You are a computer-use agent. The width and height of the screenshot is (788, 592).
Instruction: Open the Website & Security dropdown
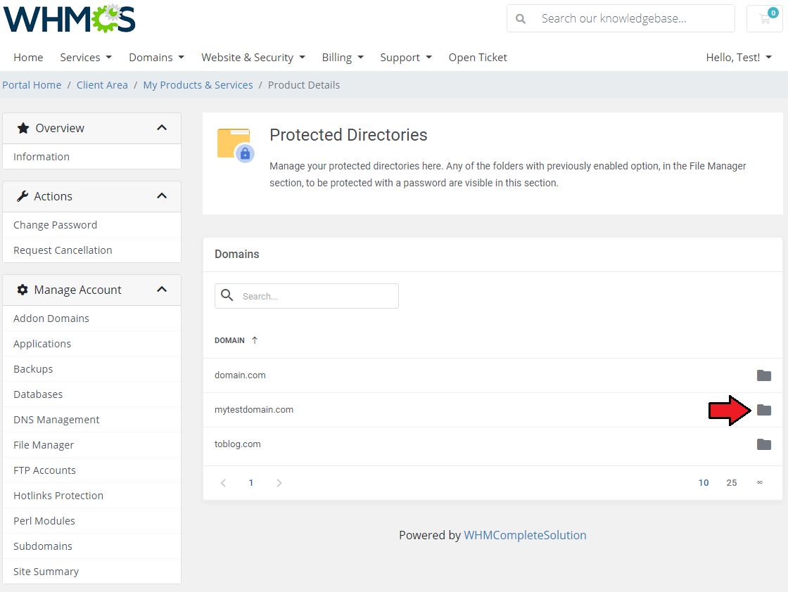[x=253, y=57]
